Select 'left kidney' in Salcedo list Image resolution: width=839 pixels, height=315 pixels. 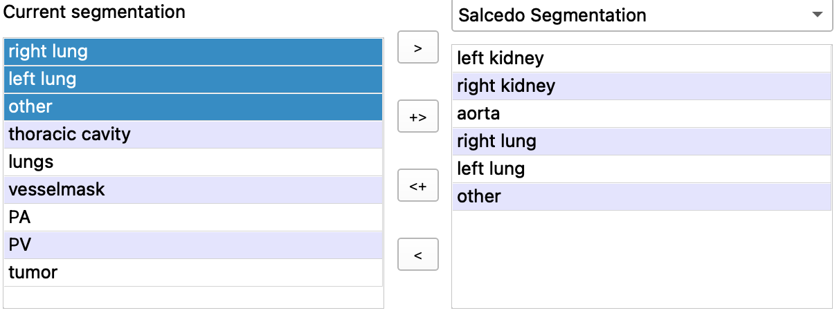point(641,59)
